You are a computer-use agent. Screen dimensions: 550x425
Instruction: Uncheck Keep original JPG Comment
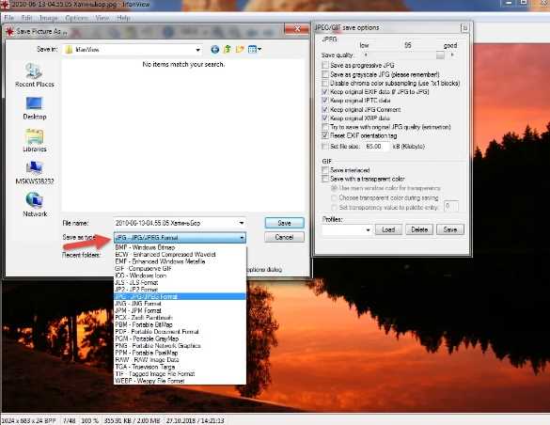click(325, 109)
